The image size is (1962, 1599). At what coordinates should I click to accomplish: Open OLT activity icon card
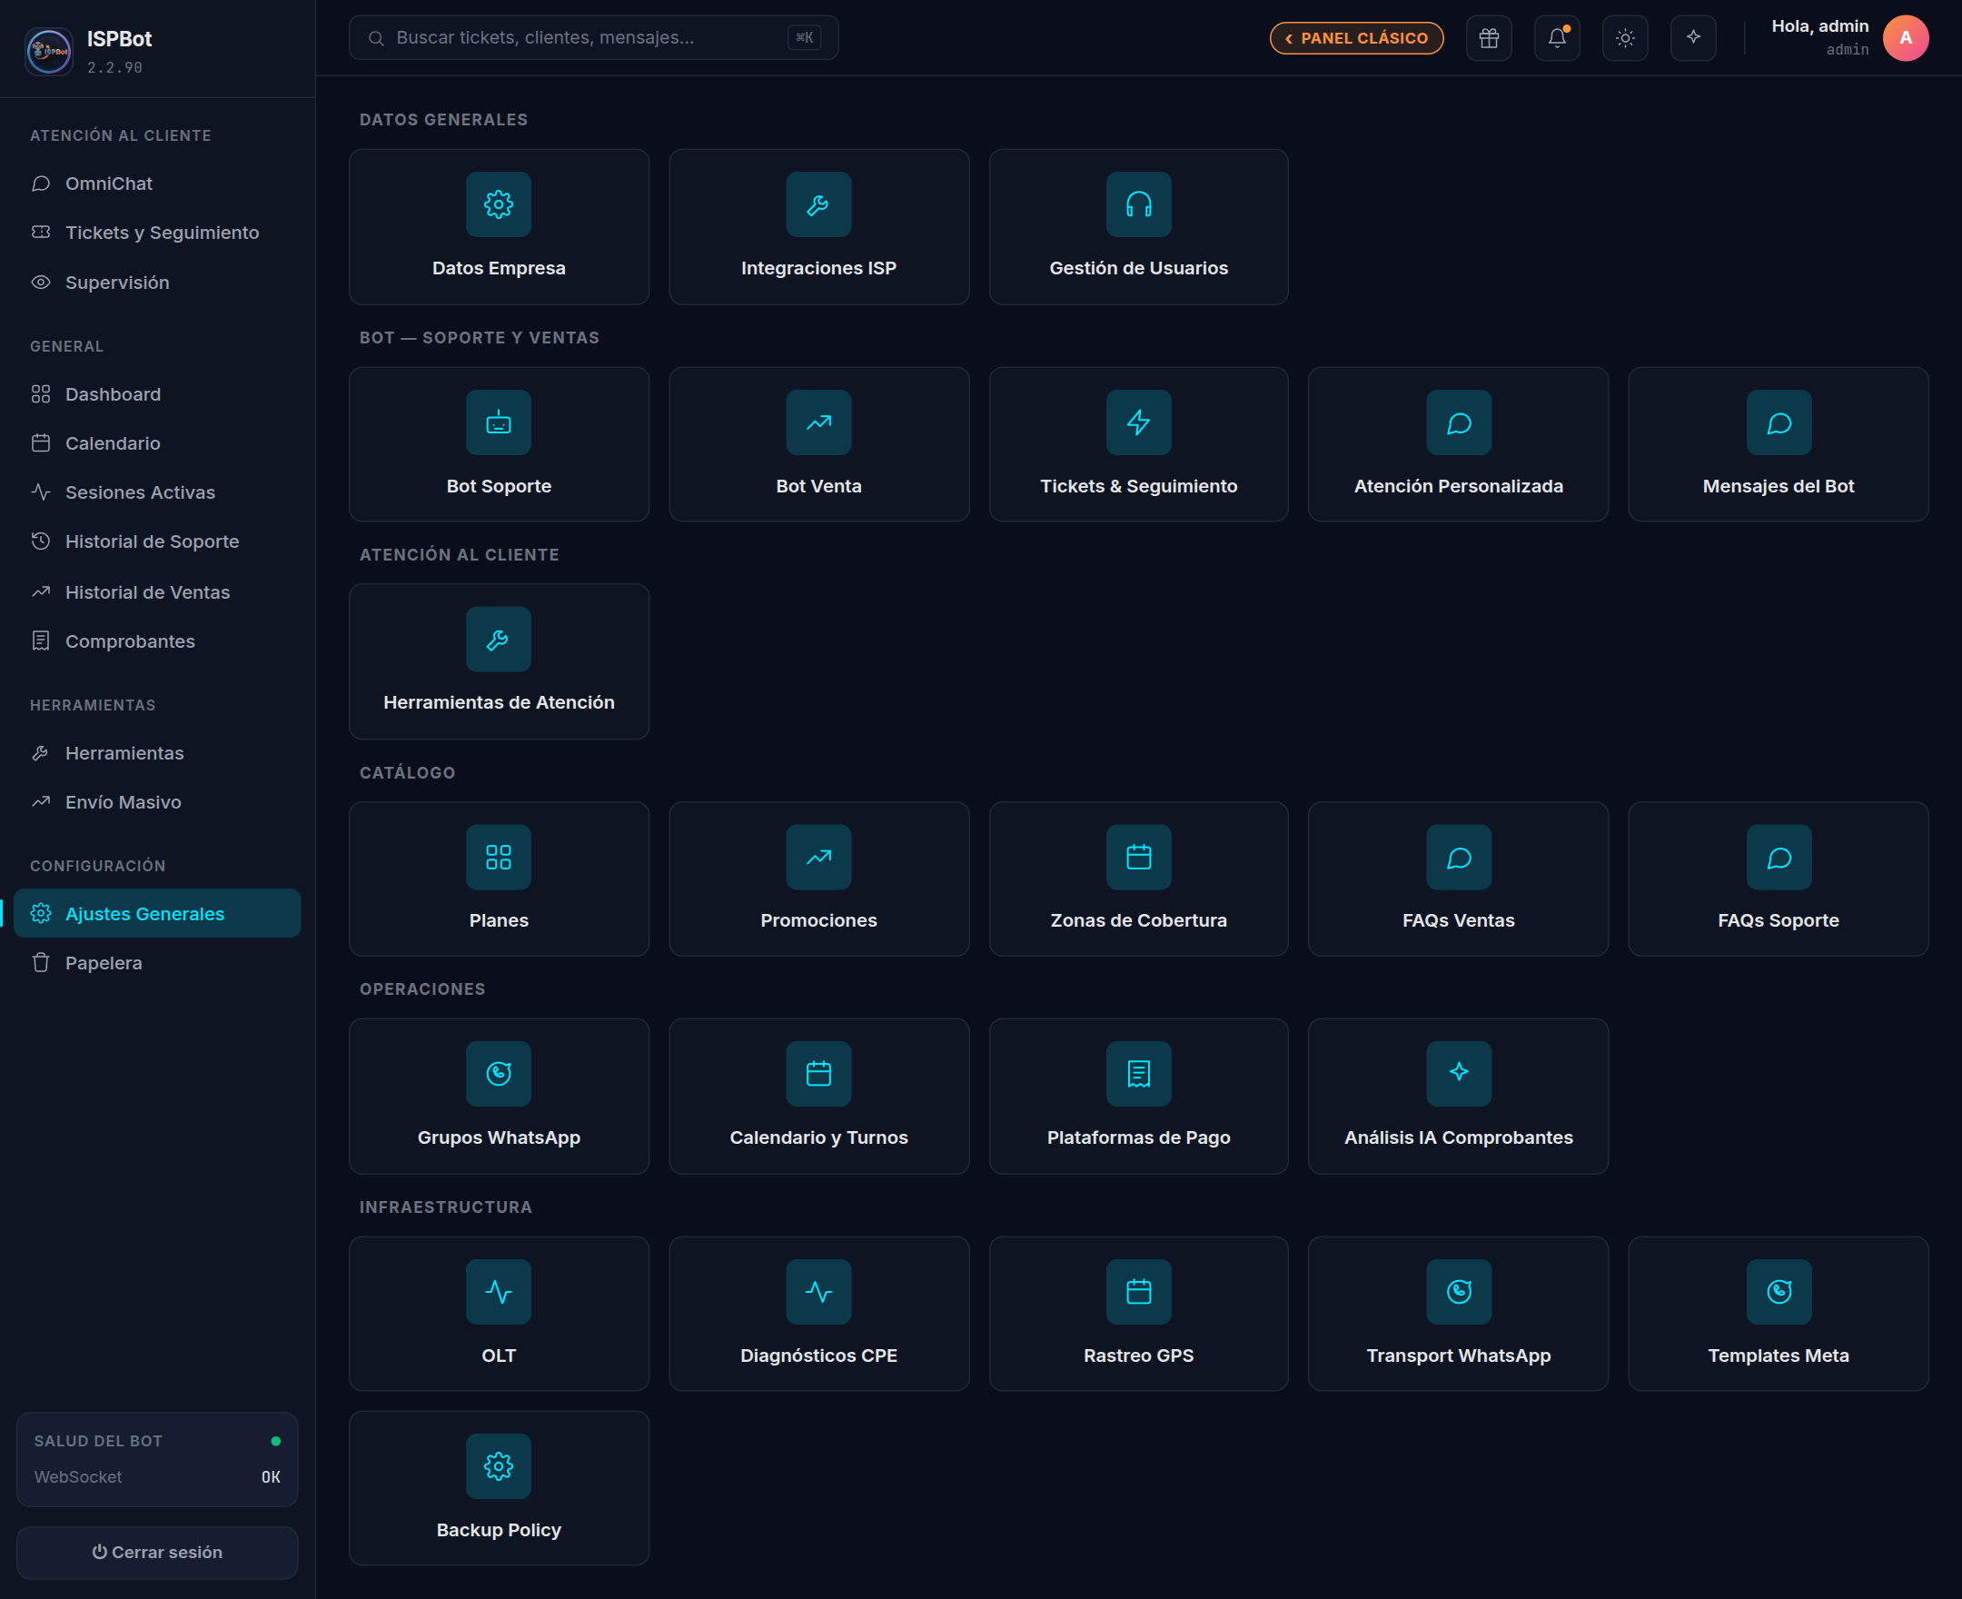498,1292
